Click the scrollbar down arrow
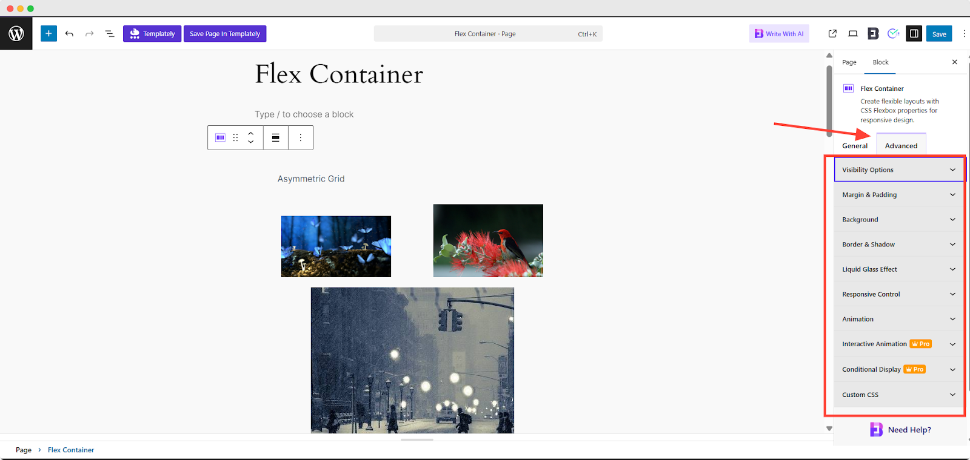The width and height of the screenshot is (970, 460). [829, 429]
